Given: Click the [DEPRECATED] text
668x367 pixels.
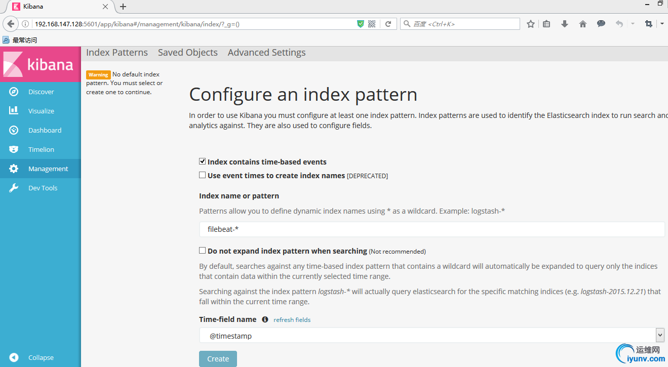Looking at the screenshot, I should (x=367, y=176).
